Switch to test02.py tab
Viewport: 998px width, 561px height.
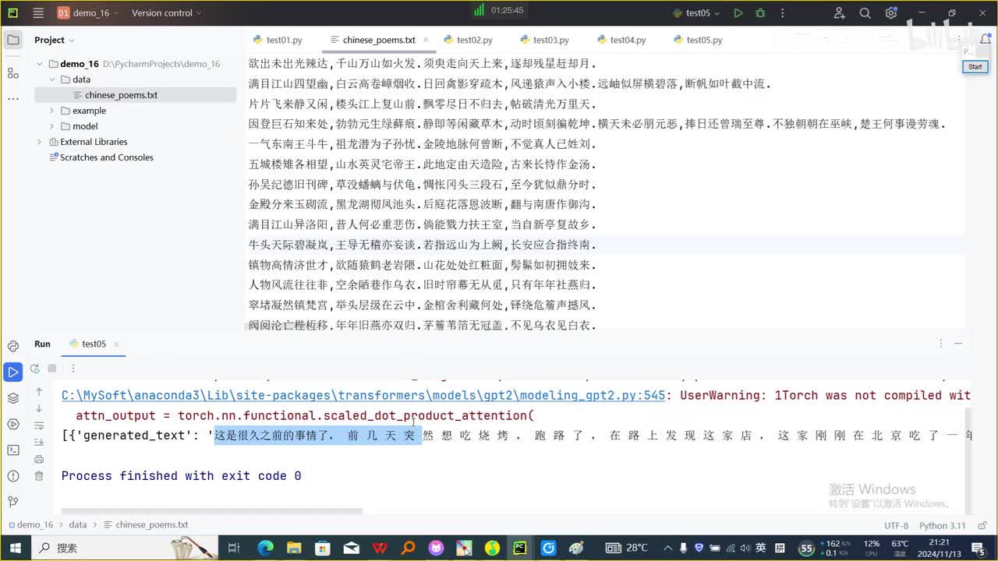coord(468,40)
